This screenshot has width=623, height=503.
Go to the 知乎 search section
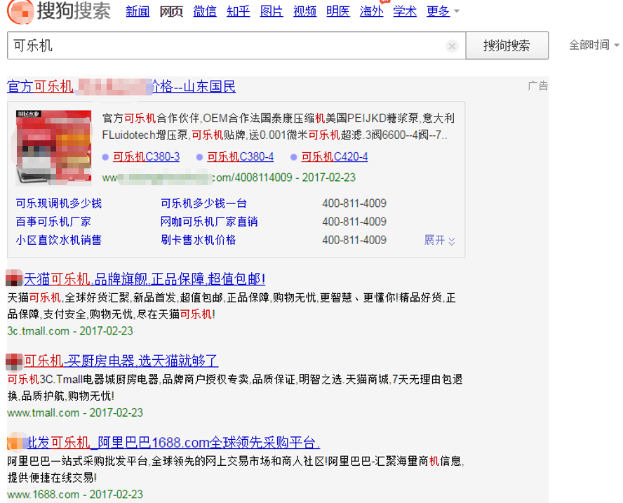click(239, 12)
